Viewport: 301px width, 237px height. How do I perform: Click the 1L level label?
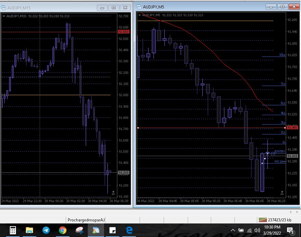coord(283,142)
